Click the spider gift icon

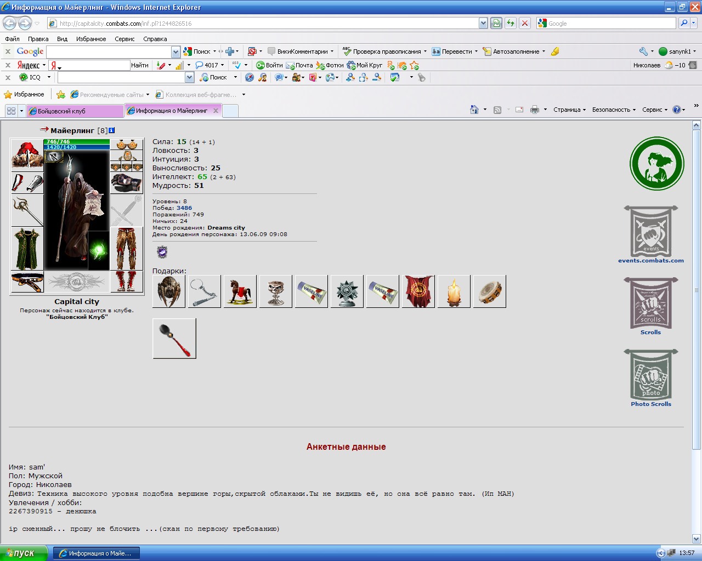169,291
